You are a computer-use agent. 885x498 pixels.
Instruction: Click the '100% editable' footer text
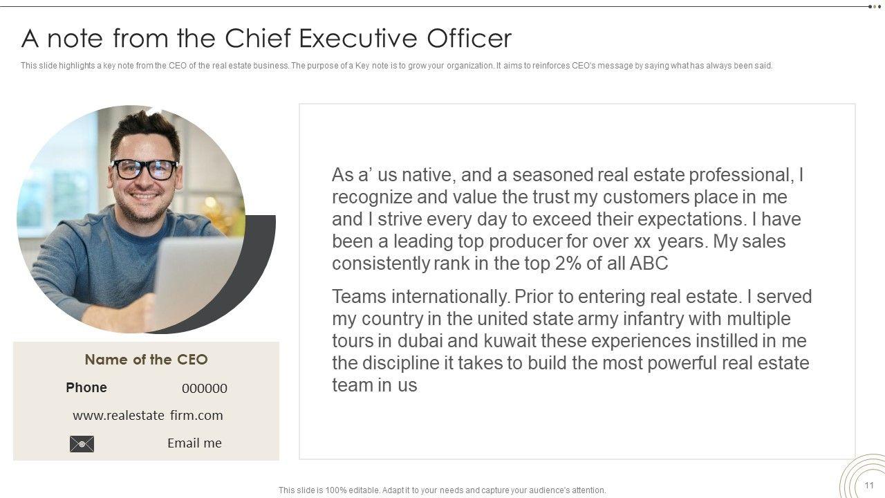point(442,490)
